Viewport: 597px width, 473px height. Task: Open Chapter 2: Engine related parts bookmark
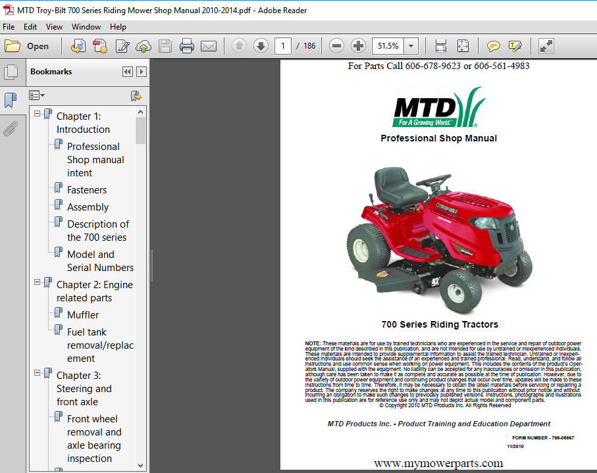pyautogui.click(x=95, y=291)
